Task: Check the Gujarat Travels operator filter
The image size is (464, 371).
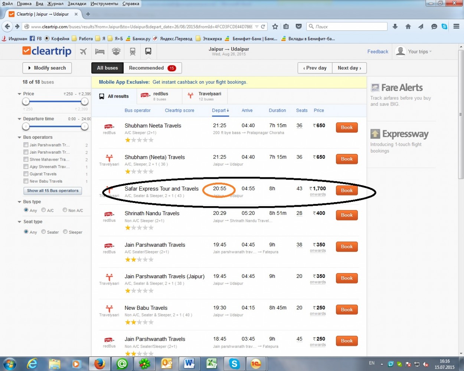Action: coord(26,174)
